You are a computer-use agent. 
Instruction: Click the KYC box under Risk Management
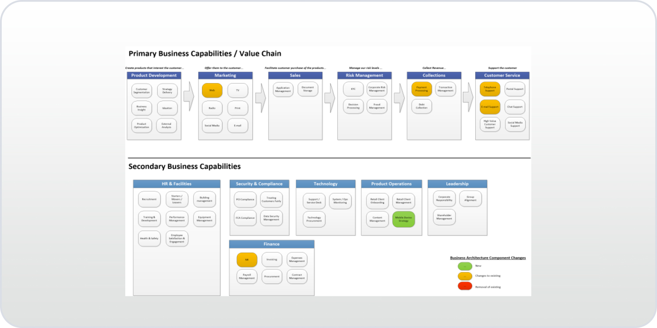click(353, 89)
